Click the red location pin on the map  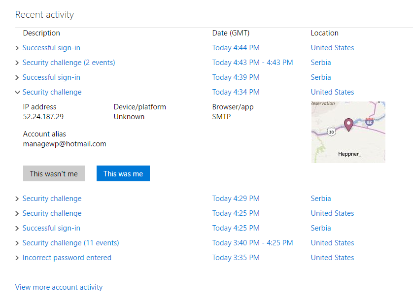(x=348, y=124)
